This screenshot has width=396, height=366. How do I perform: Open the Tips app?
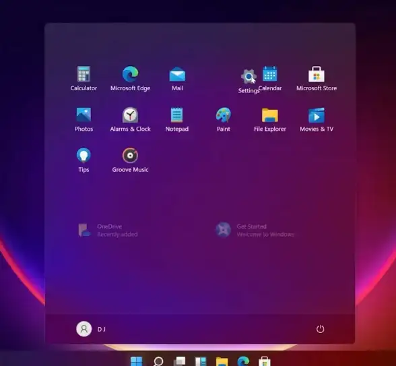tap(84, 160)
